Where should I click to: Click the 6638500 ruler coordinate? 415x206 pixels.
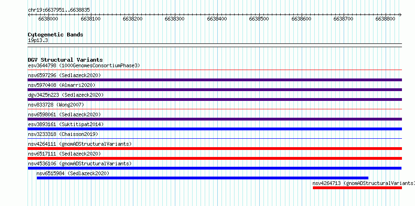point(259,19)
